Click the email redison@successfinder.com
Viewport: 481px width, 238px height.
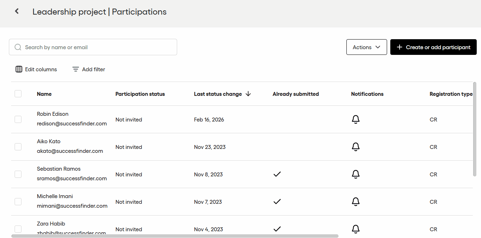coord(72,124)
